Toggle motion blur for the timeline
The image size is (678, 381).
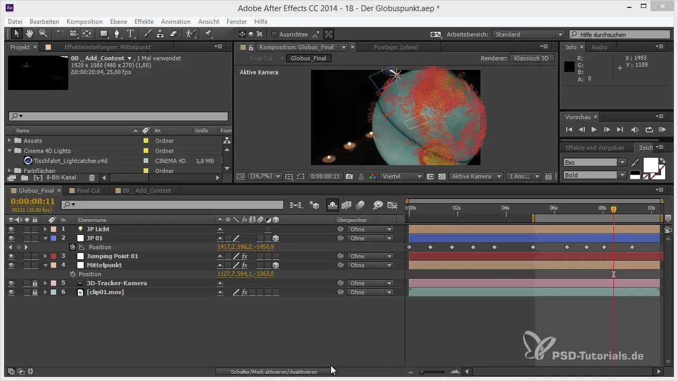360,204
